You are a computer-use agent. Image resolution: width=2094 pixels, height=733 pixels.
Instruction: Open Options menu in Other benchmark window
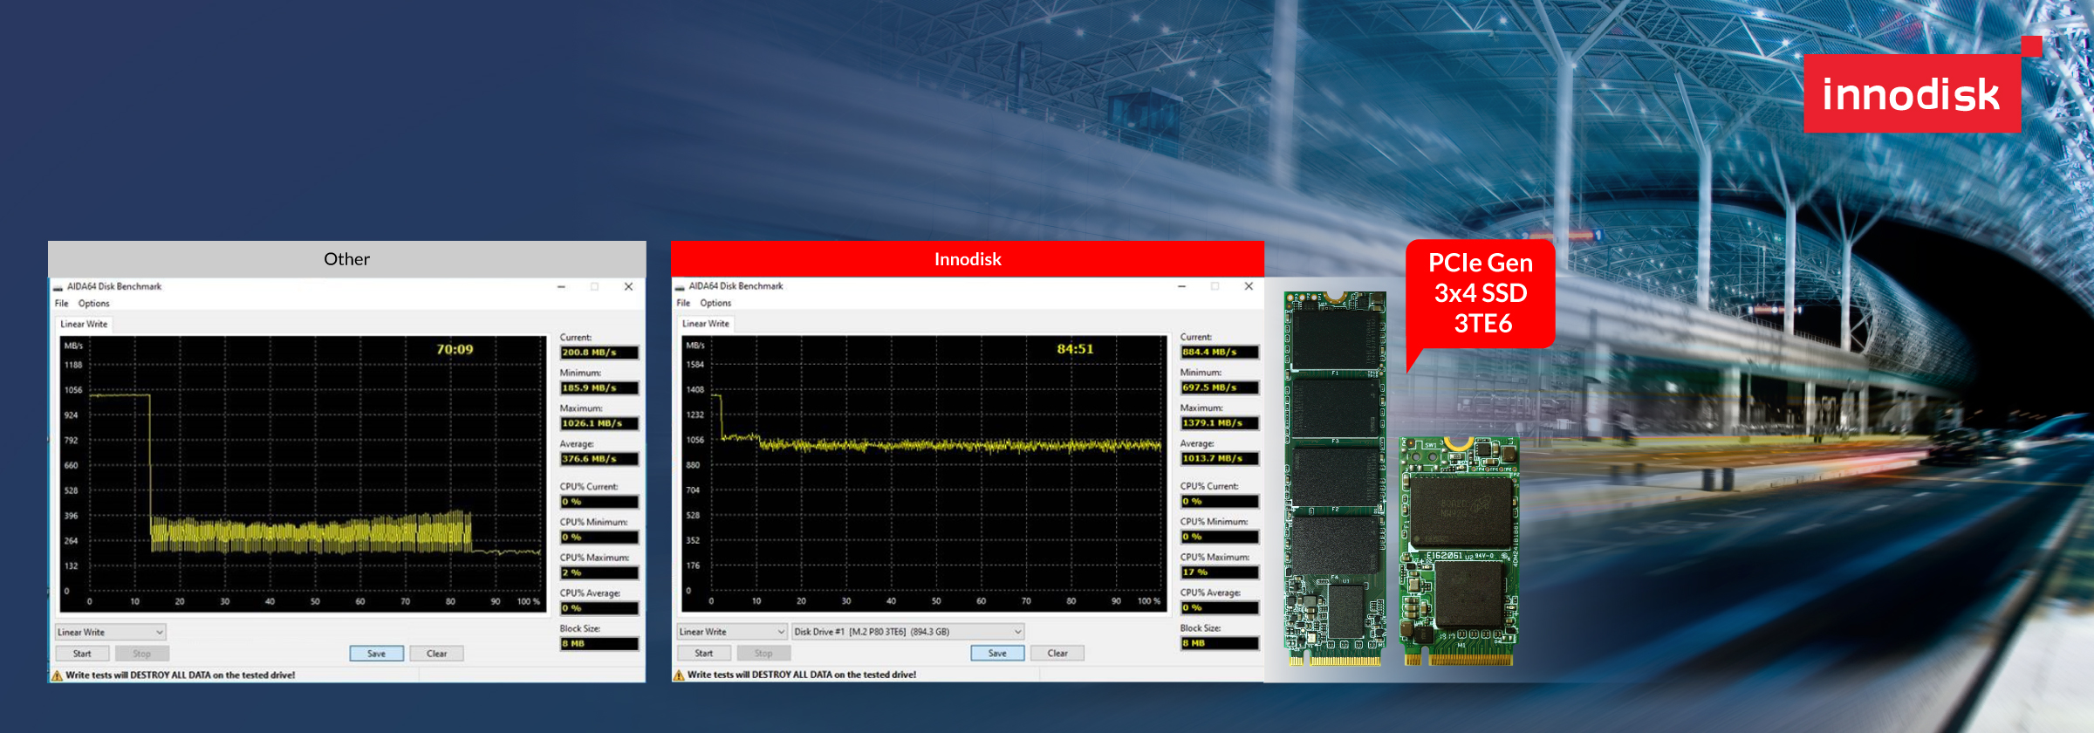pos(94,304)
